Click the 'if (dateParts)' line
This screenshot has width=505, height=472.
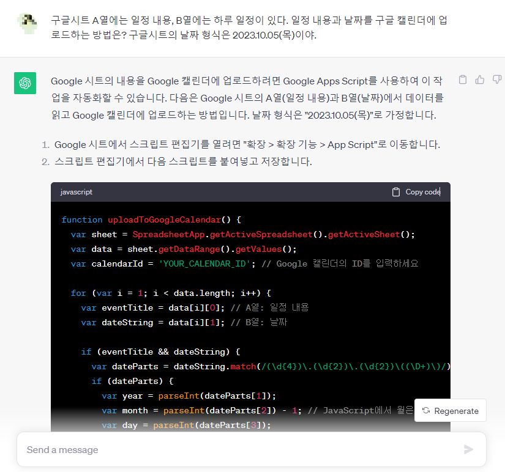click(x=133, y=382)
